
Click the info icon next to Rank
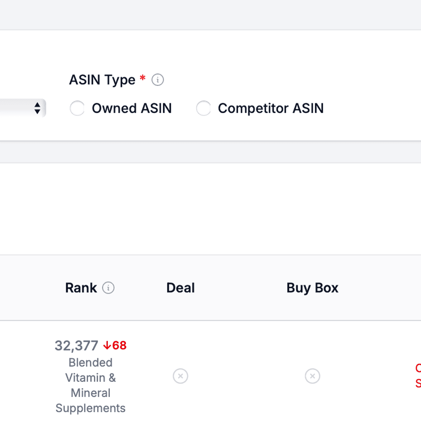tap(108, 288)
